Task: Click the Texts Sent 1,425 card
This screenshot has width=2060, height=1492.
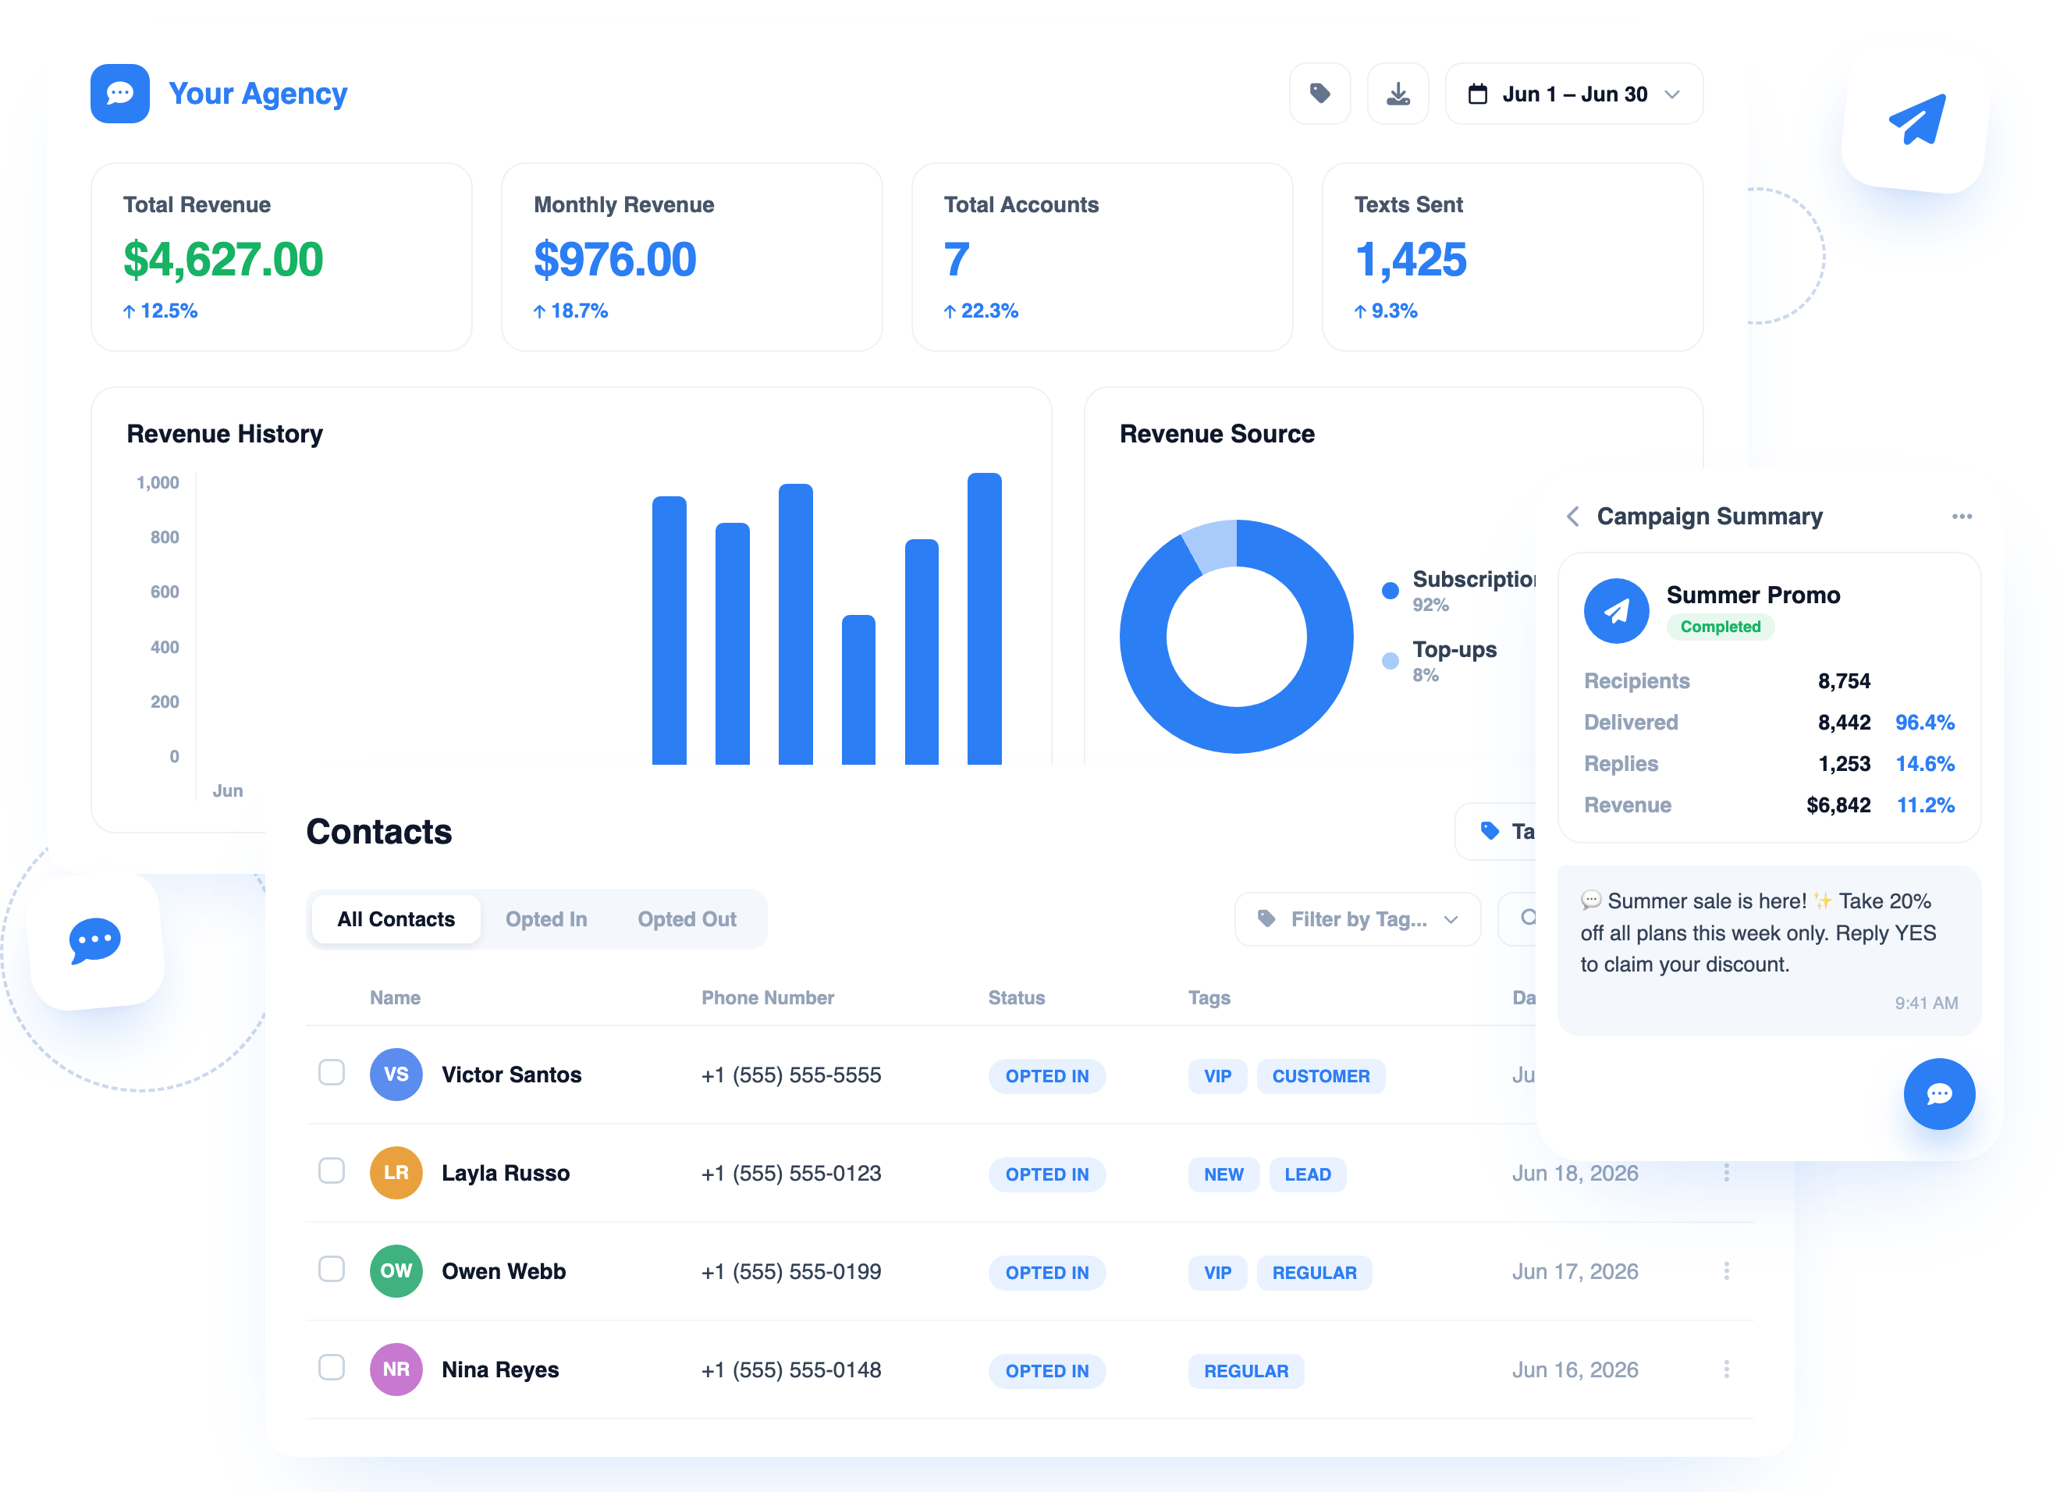Action: click(x=1512, y=257)
